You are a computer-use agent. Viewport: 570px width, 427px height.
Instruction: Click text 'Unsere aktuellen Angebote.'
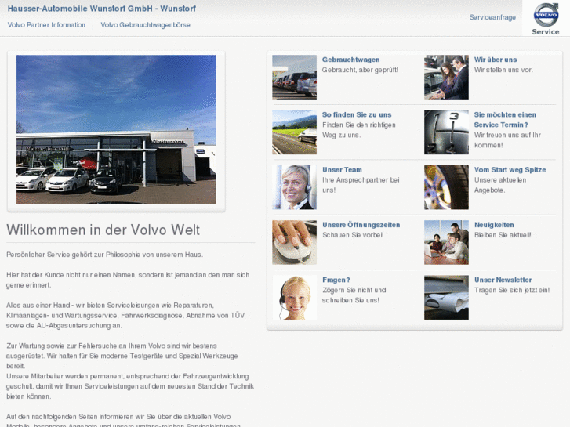500,185
